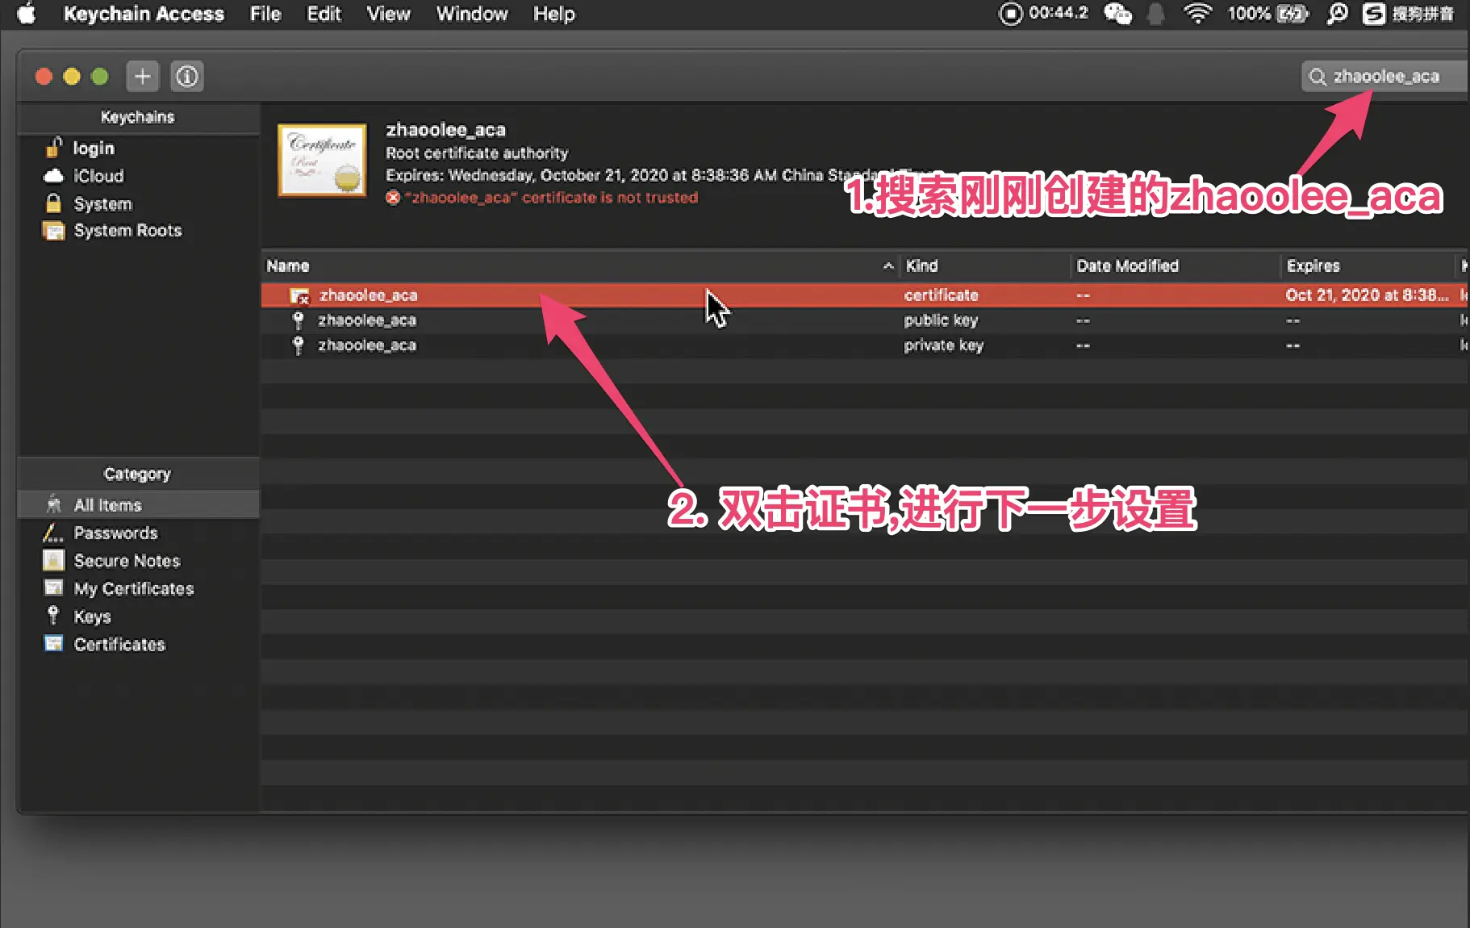This screenshot has width=1470, height=928.
Task: Click the key icon of the public key row
Action: 299,320
